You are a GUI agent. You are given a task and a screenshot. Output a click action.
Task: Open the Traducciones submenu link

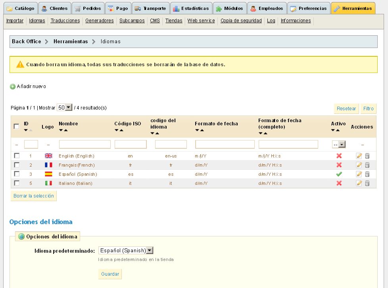click(65, 21)
